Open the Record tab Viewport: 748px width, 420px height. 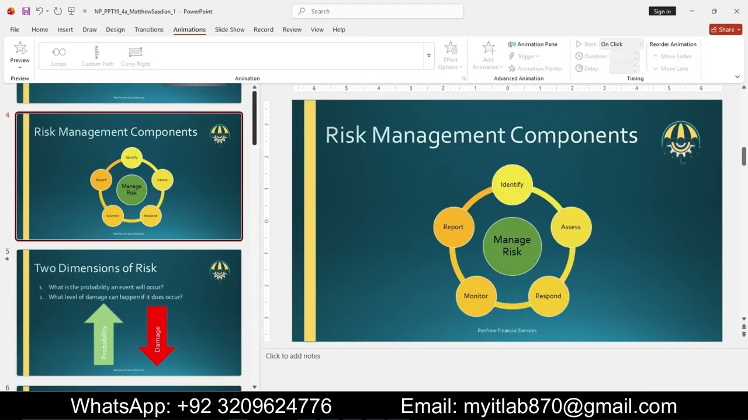click(264, 29)
